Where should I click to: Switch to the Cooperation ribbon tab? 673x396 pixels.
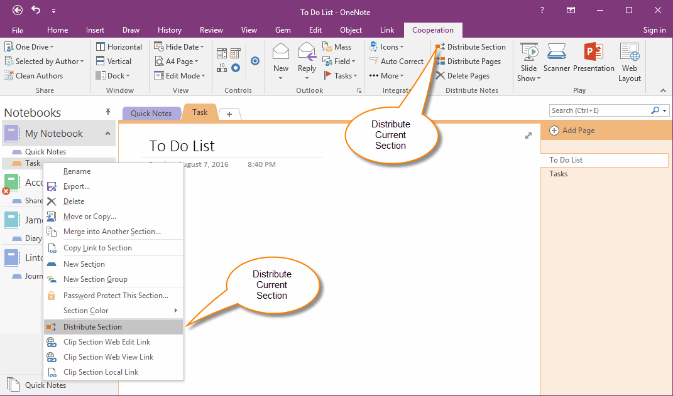pyautogui.click(x=432, y=29)
